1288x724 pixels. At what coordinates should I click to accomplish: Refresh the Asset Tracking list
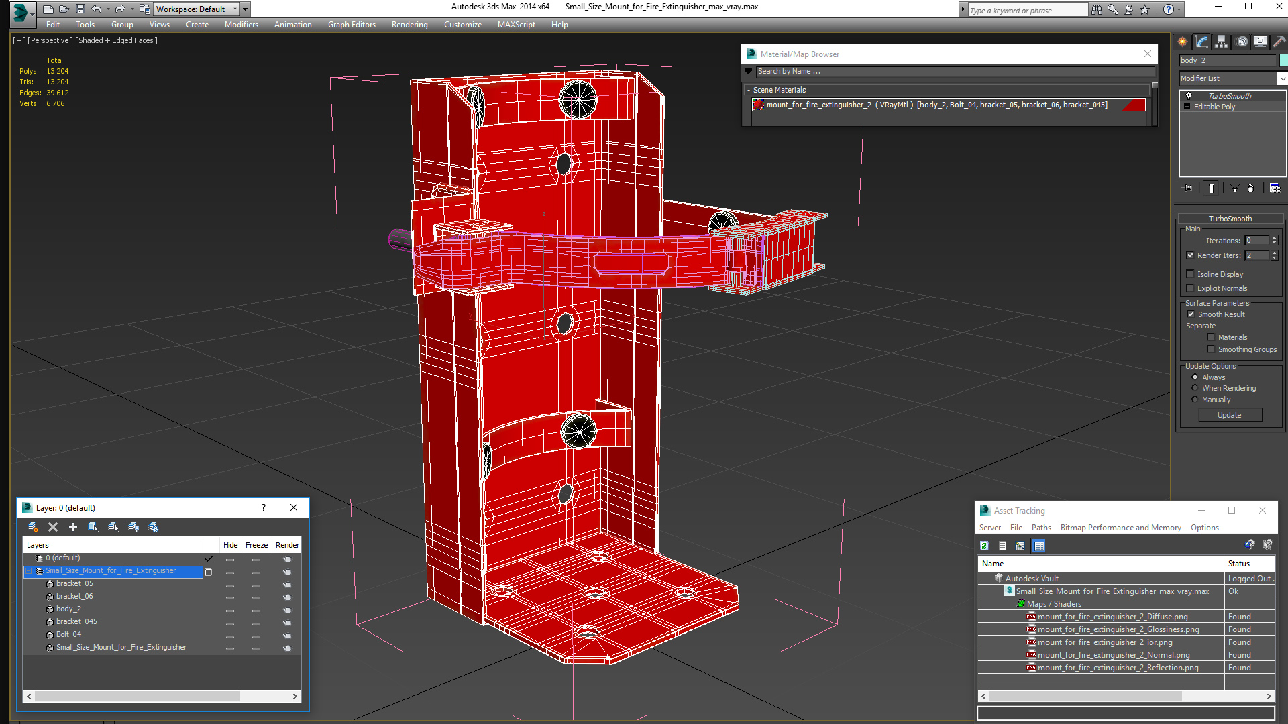coord(984,546)
